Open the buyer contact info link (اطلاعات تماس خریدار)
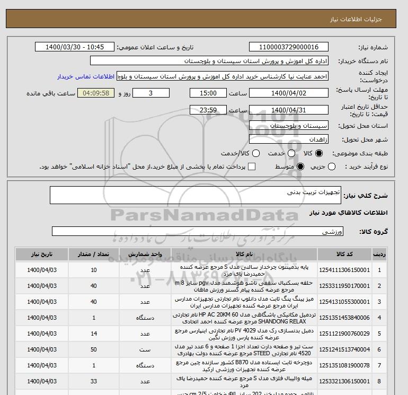 [86, 76]
